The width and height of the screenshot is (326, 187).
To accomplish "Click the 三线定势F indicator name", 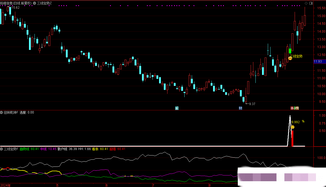I will tap(11, 149).
